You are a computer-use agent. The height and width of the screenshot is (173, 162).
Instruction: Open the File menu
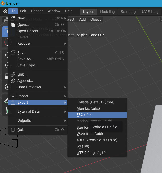coord(13,11)
